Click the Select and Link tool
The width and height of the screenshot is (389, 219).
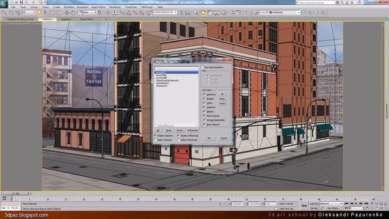(5, 13)
